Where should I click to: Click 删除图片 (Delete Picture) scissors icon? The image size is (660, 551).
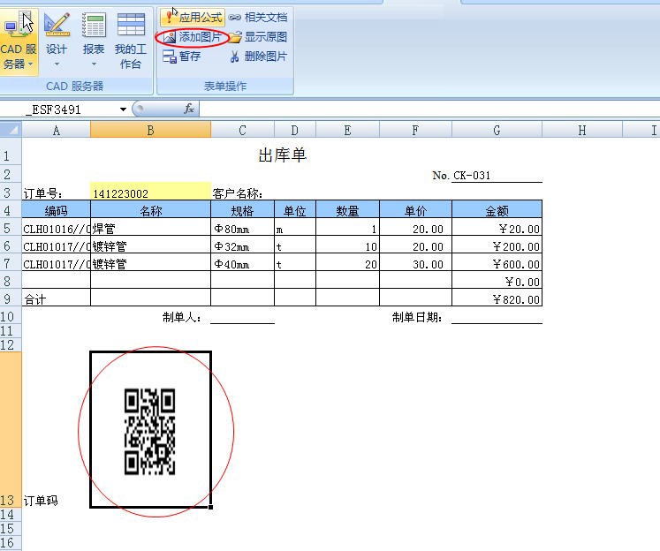(x=235, y=57)
